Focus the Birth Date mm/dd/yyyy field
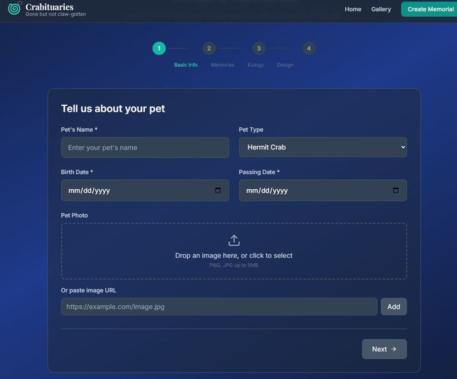457x379 pixels. [145, 190]
